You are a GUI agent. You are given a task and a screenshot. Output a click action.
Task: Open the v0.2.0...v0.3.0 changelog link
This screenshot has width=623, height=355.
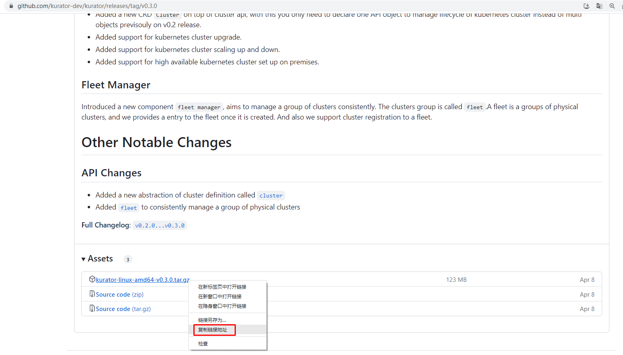[160, 225]
